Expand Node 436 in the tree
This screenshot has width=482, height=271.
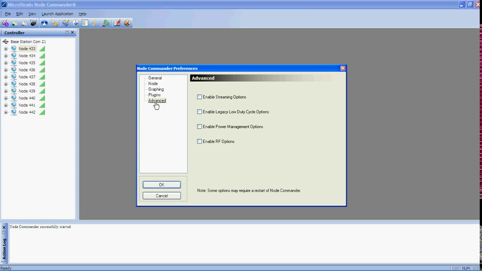(x=6, y=70)
